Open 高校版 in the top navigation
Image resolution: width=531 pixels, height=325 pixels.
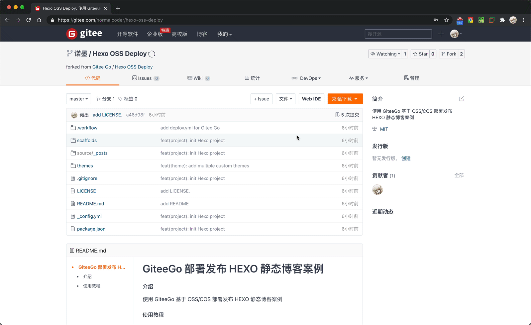pos(179,34)
